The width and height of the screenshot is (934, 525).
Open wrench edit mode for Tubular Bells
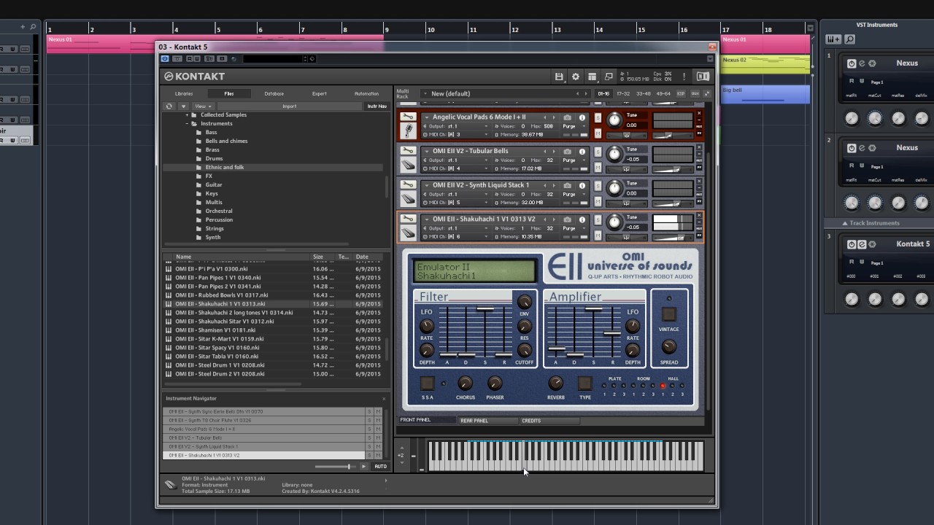[x=408, y=151]
